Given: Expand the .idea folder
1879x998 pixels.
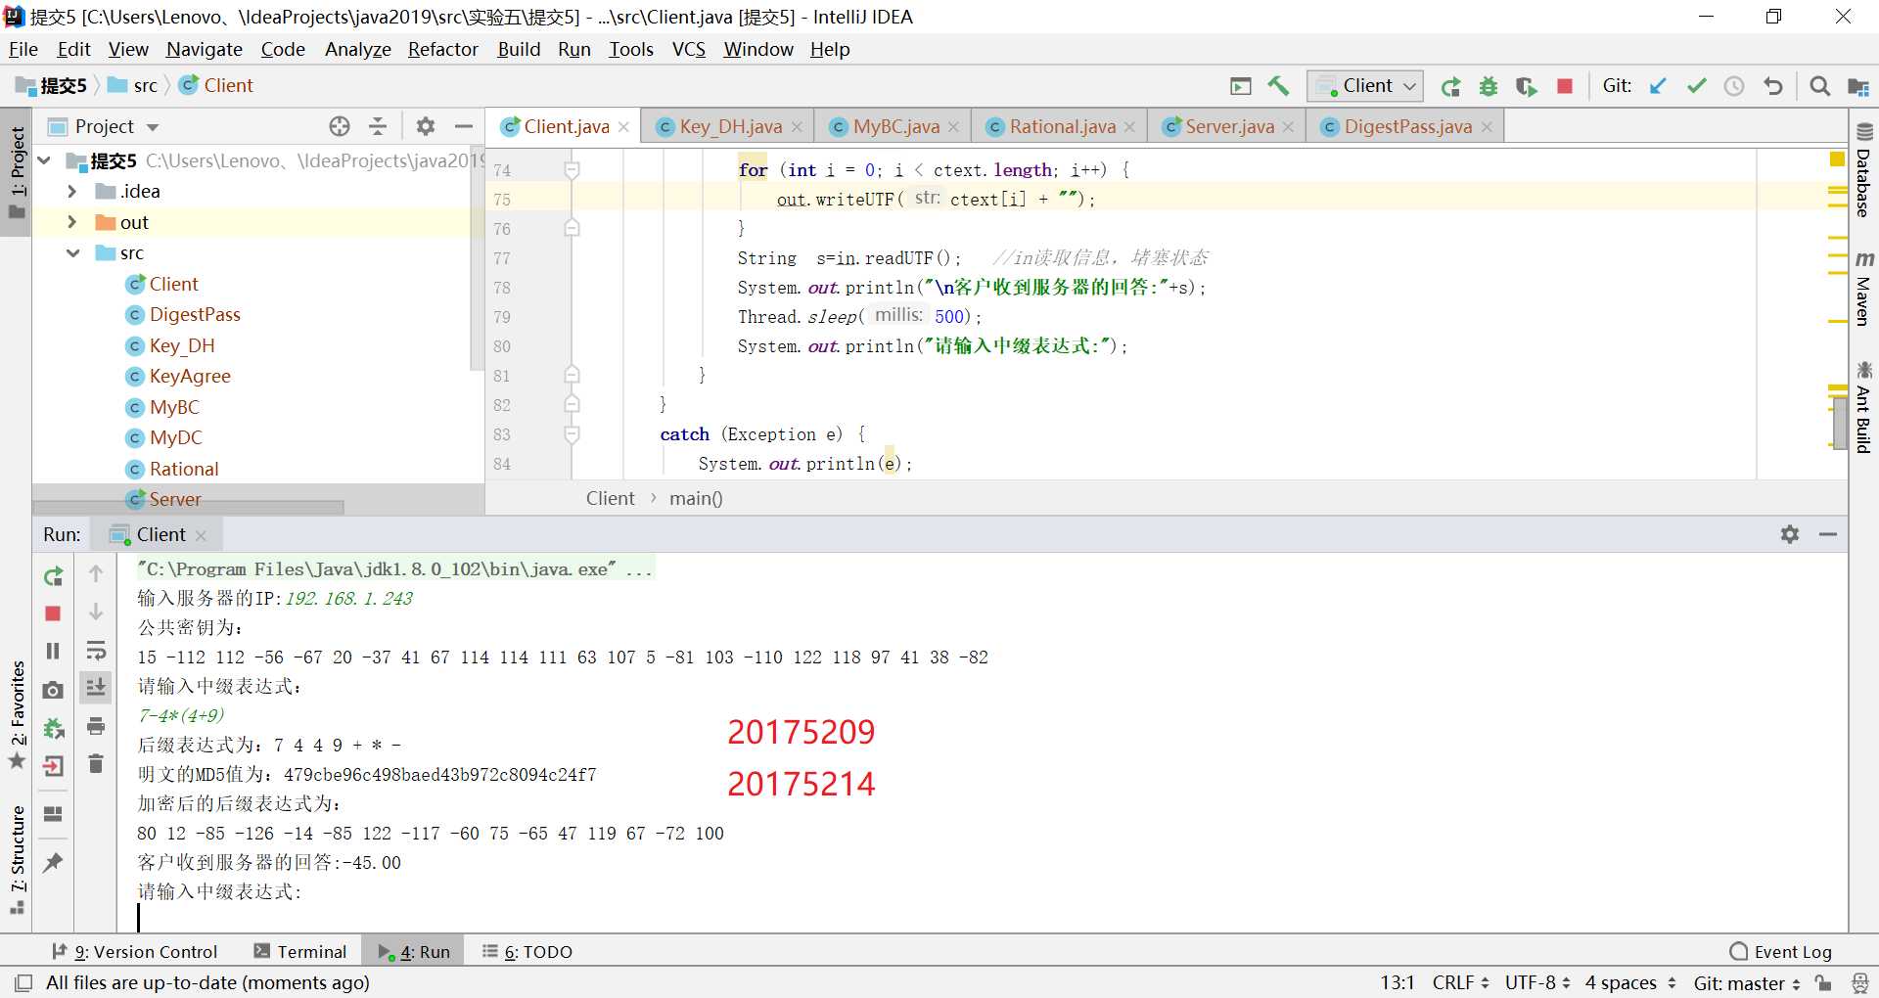Looking at the screenshot, I should 72,192.
